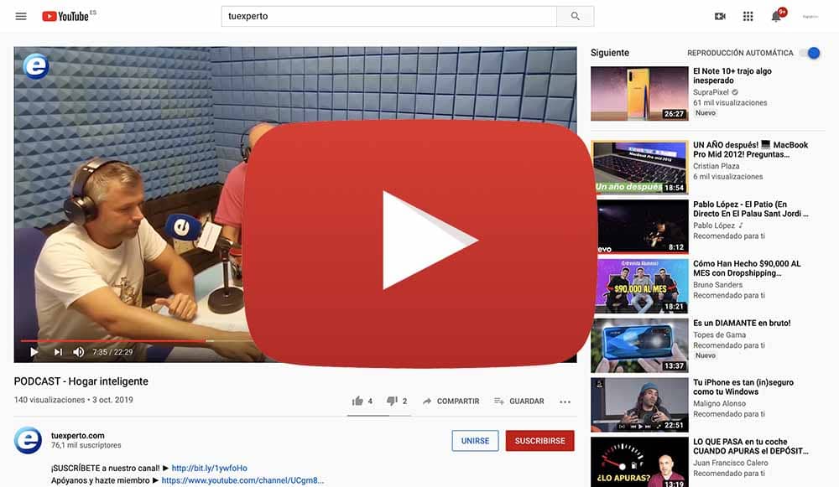Image resolution: width=839 pixels, height=487 pixels.
Task: Save the video via GUARDAR
Action: point(519,401)
